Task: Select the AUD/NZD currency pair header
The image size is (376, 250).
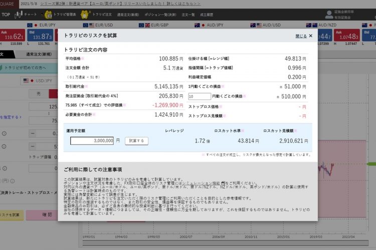Action: coord(321,25)
